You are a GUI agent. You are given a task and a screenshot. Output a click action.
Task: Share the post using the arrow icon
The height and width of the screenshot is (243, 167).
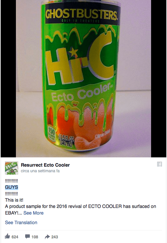pyautogui.click(x=47, y=237)
